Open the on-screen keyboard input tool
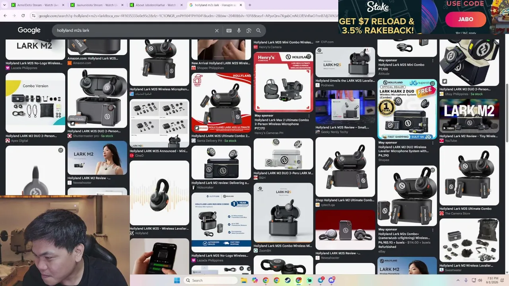The image size is (509, 286). coord(229,31)
